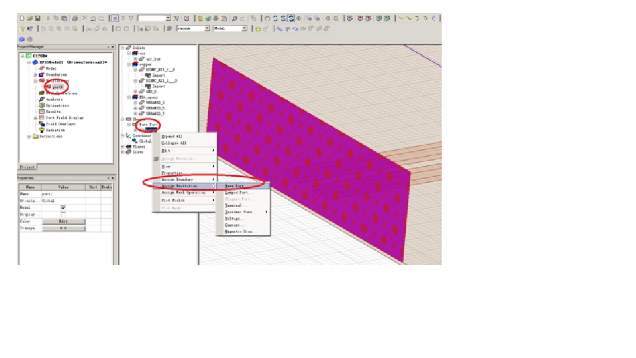The width and height of the screenshot is (636, 358).
Task: Click the Transparency 0.6 value button
Action: pos(63,228)
